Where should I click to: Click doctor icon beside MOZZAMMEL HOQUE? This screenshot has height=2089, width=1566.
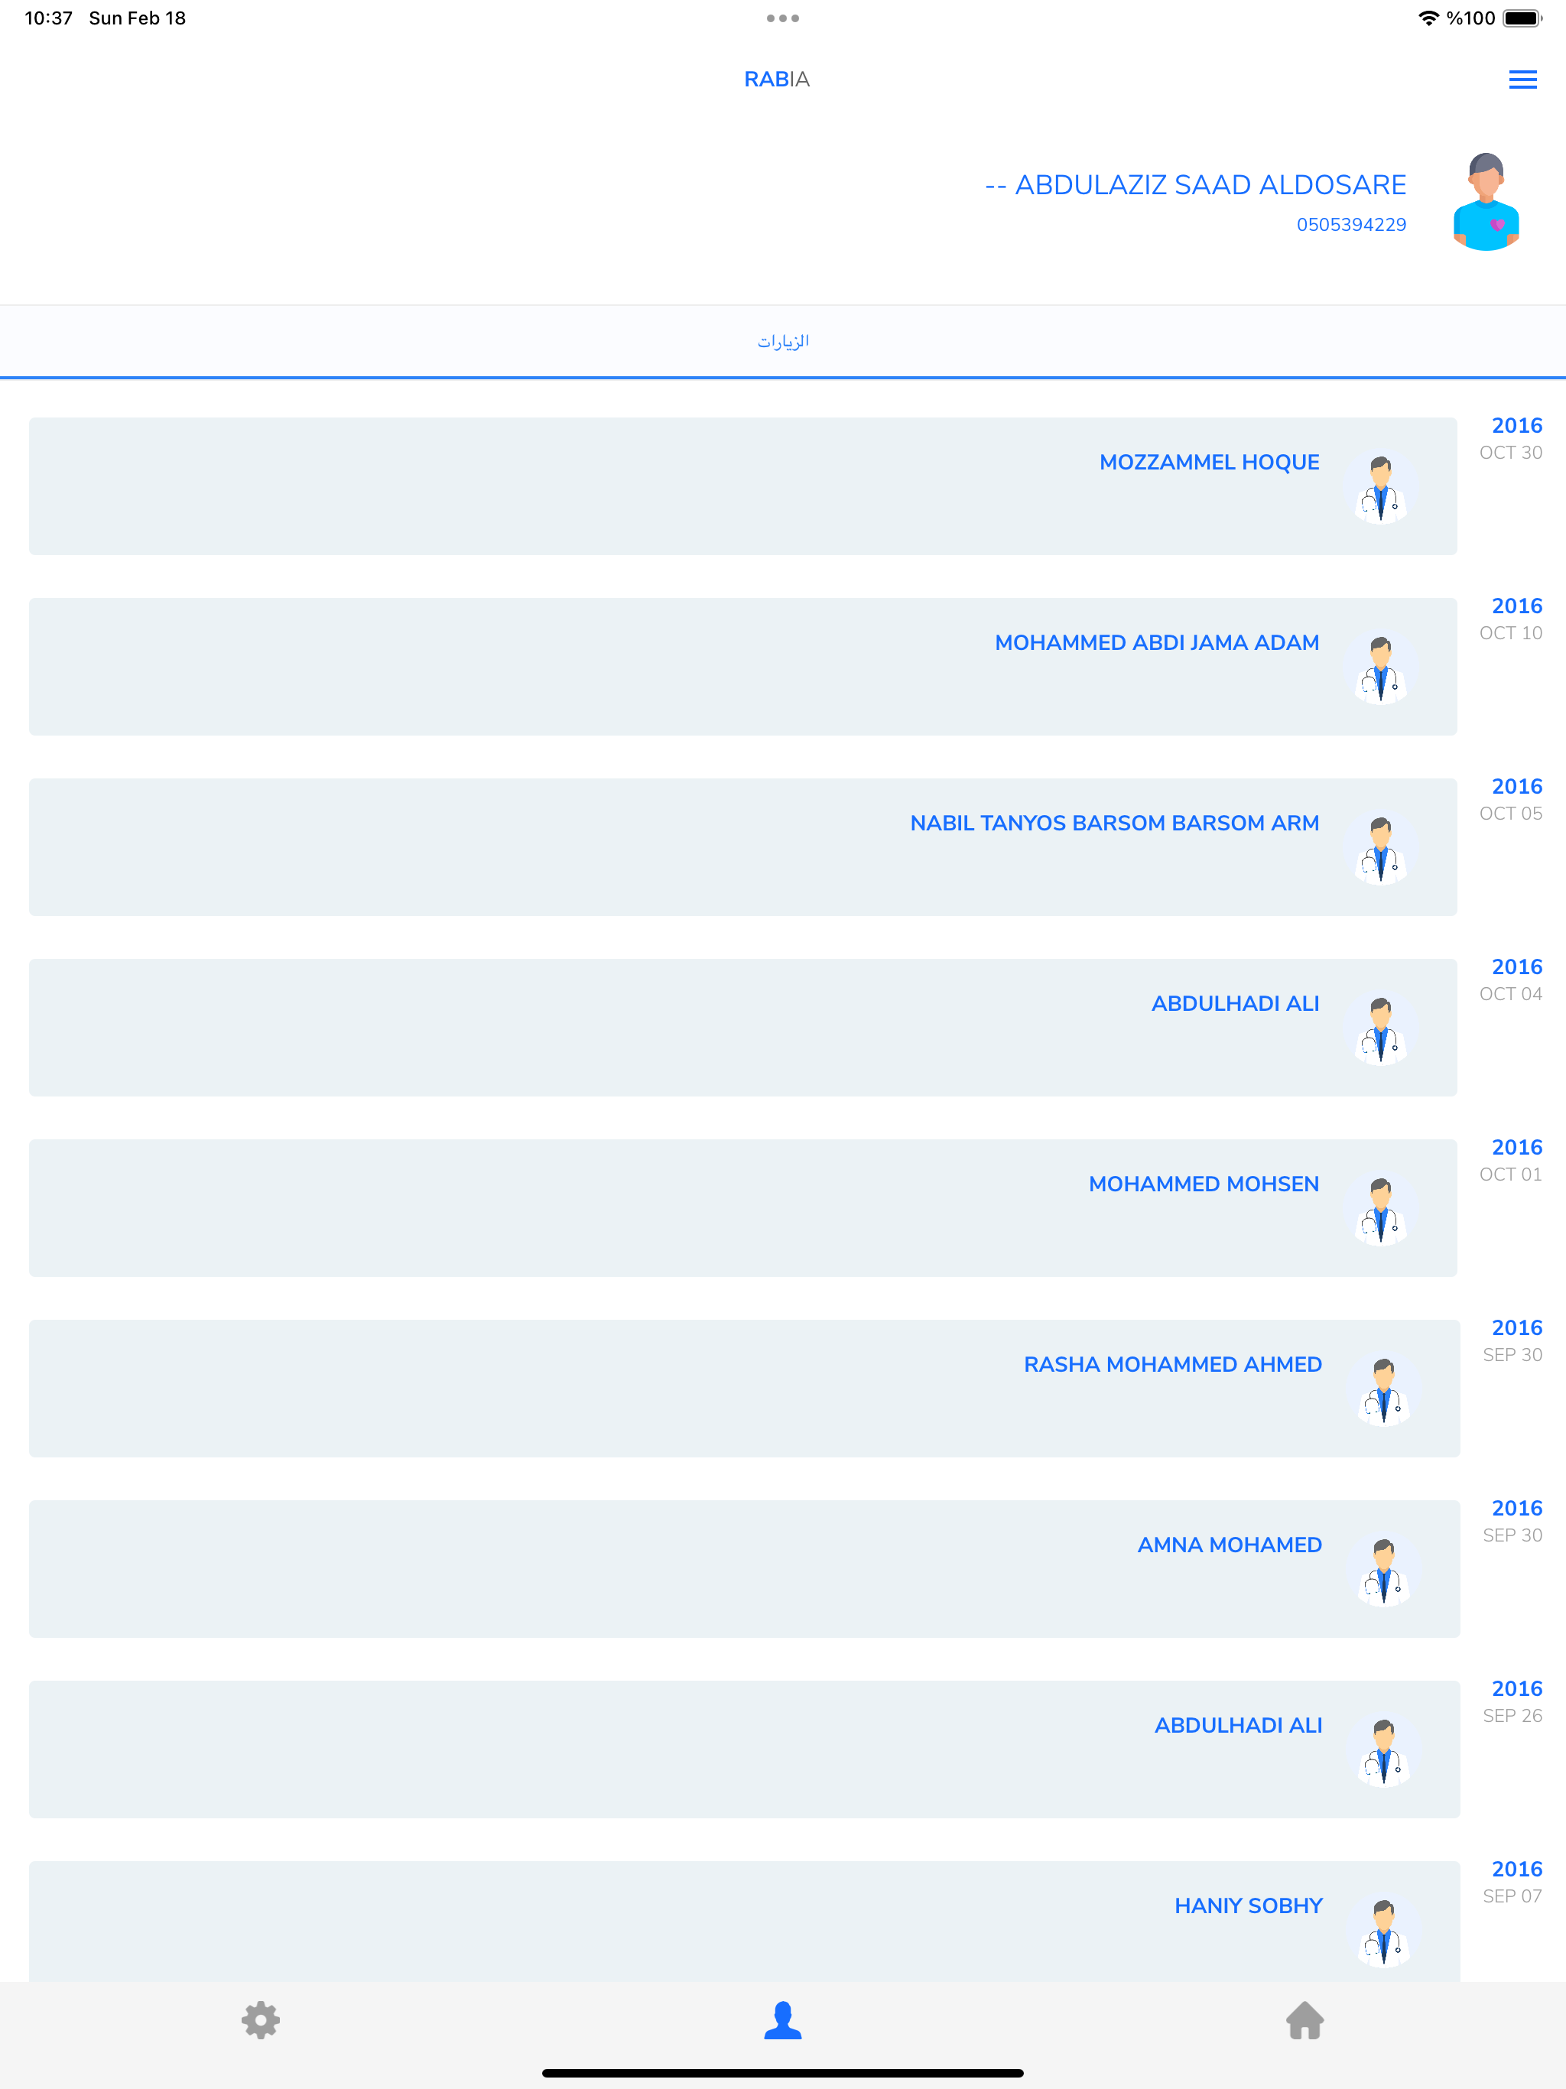1381,487
